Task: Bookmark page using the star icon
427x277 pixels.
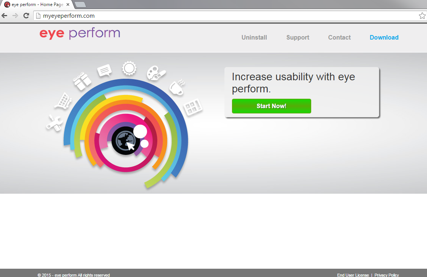Action: (422, 16)
